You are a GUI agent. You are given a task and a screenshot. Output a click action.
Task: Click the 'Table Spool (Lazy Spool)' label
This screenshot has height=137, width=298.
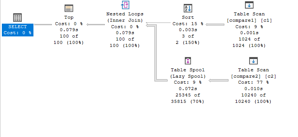[188, 73]
